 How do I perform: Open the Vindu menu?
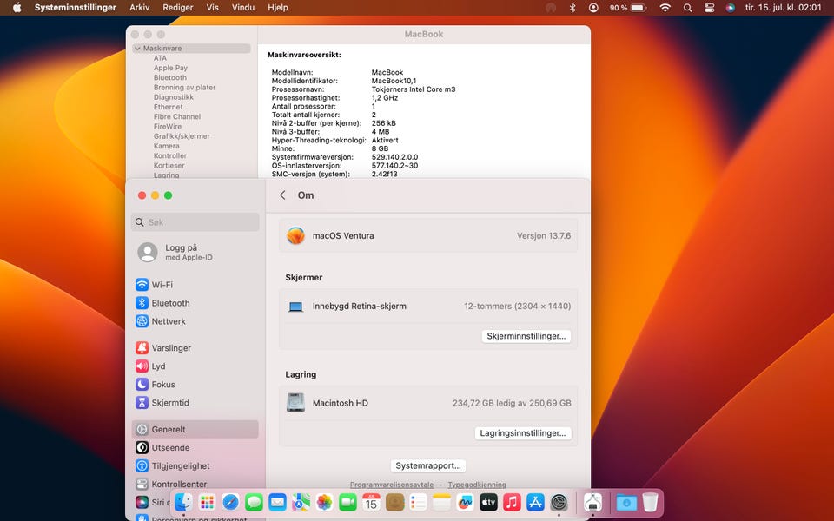(243, 7)
